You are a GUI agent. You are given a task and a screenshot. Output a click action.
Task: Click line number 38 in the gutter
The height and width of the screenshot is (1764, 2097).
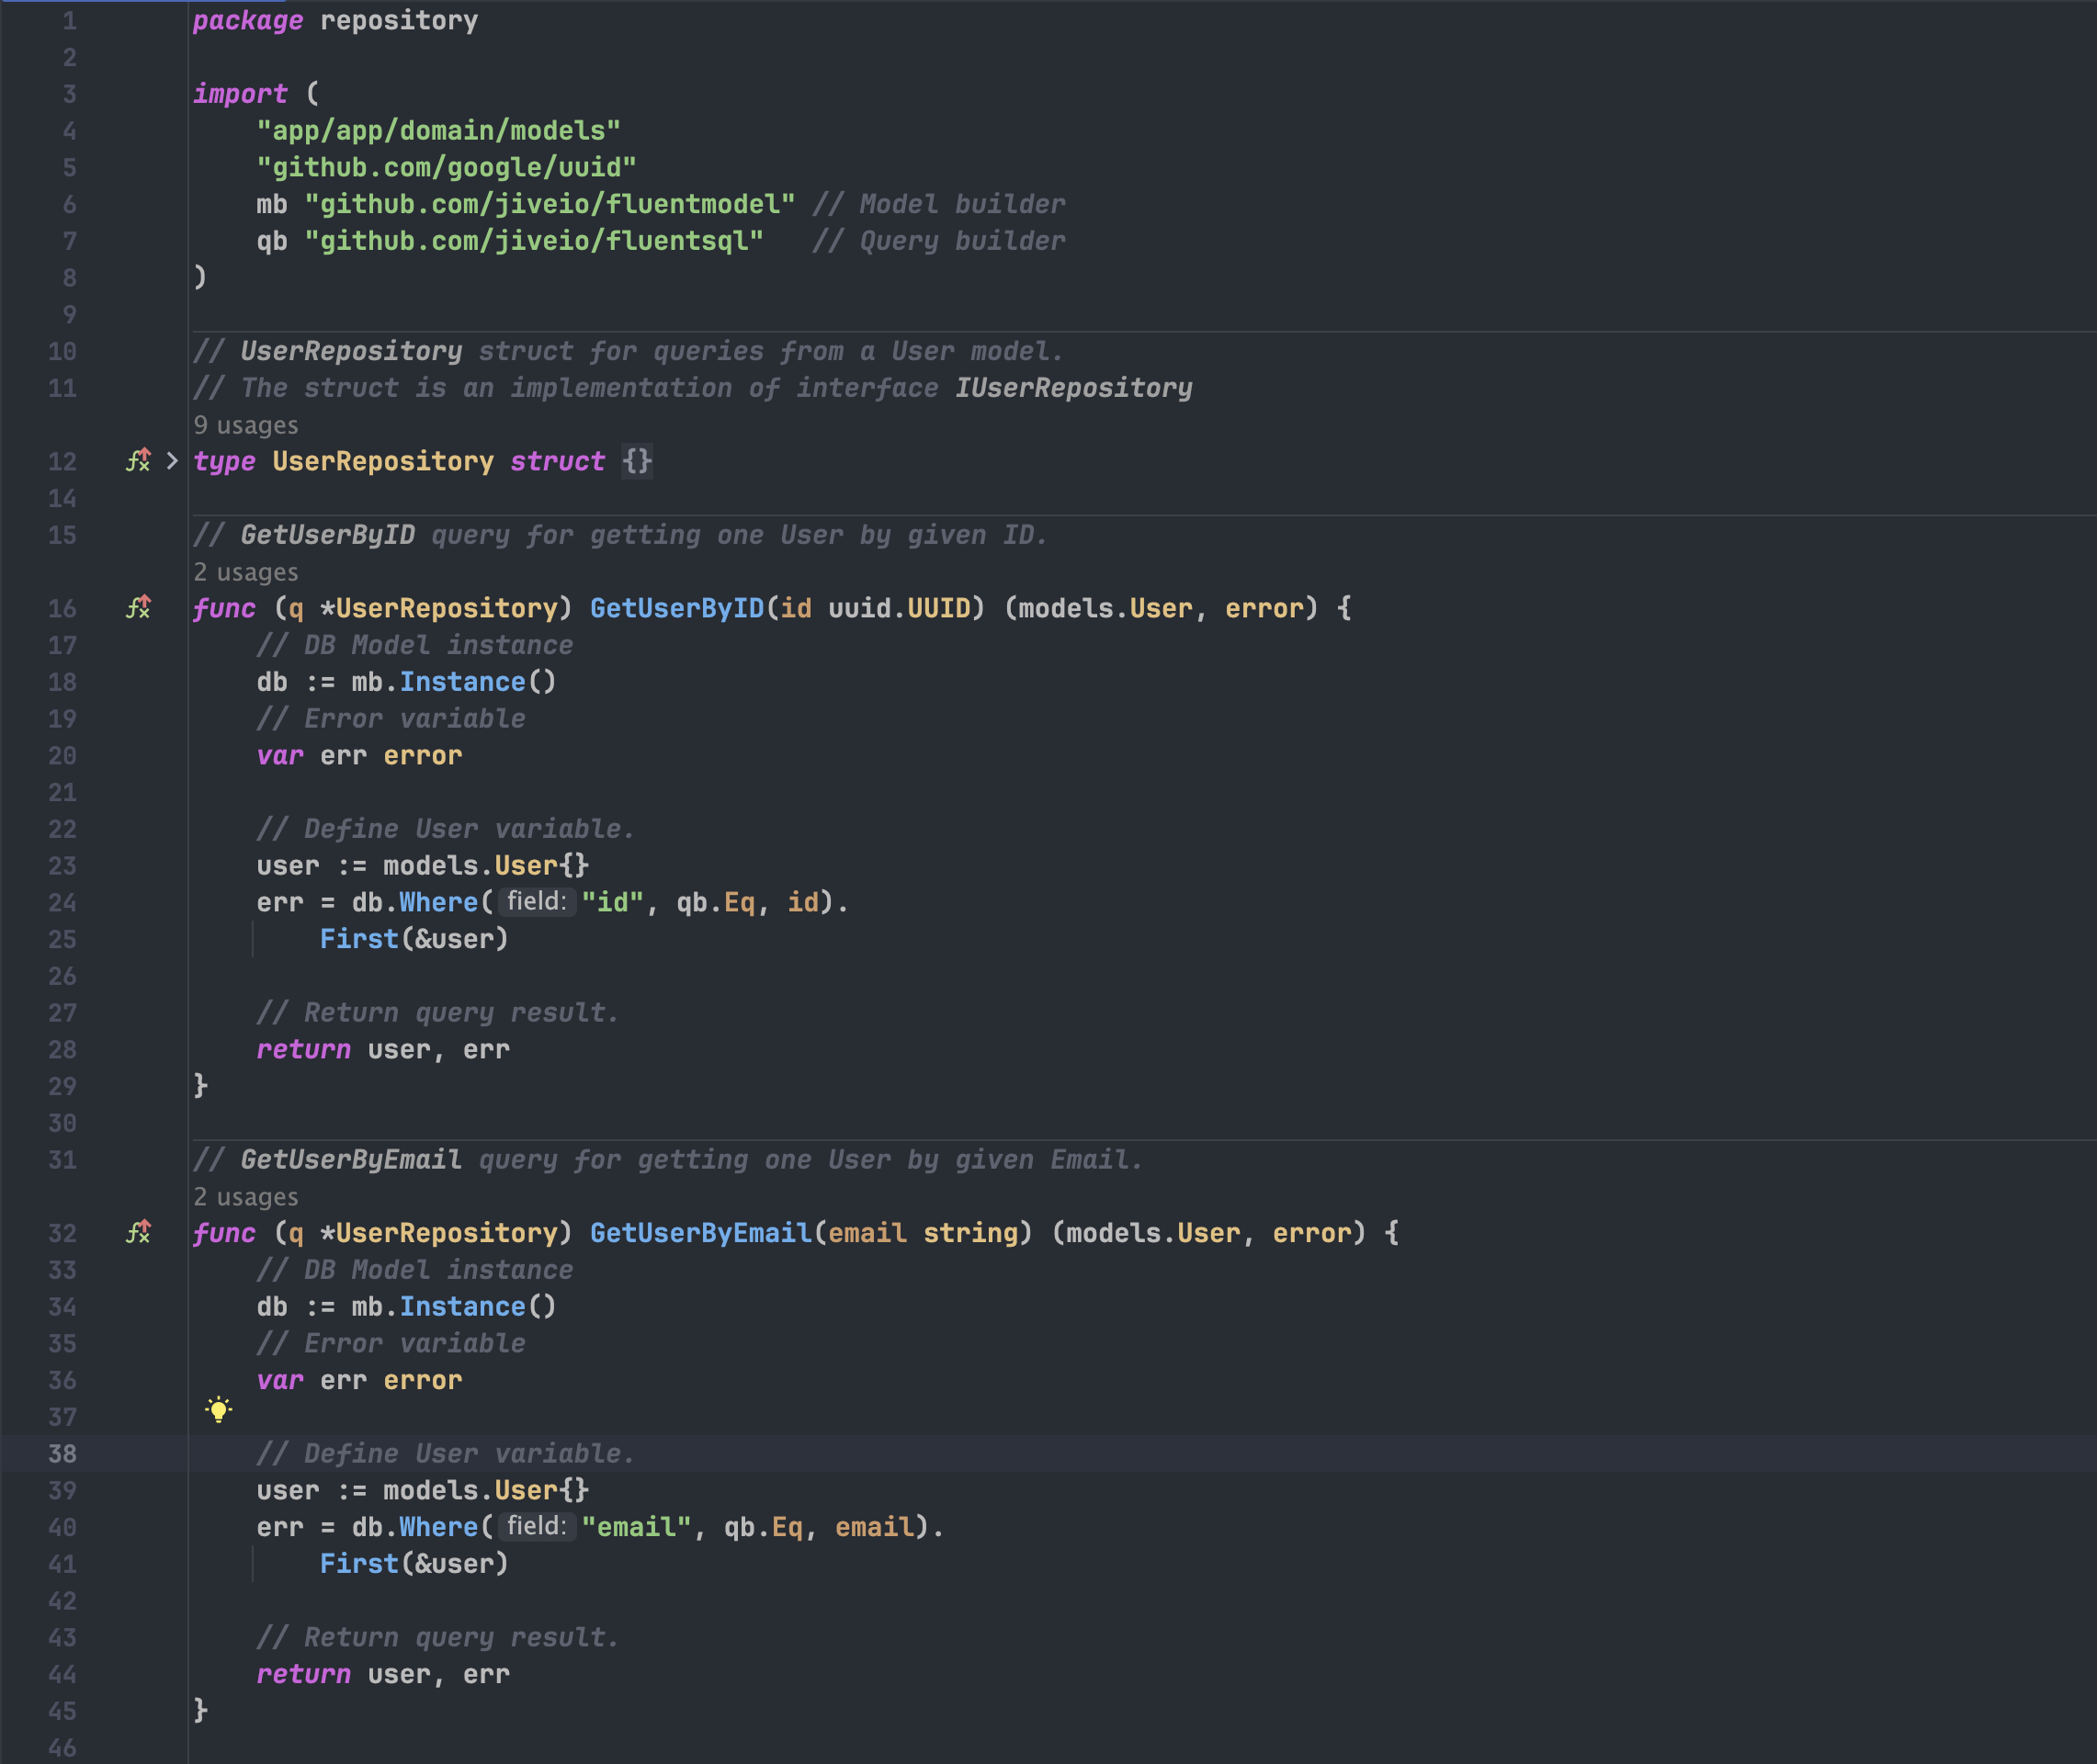tap(62, 1454)
